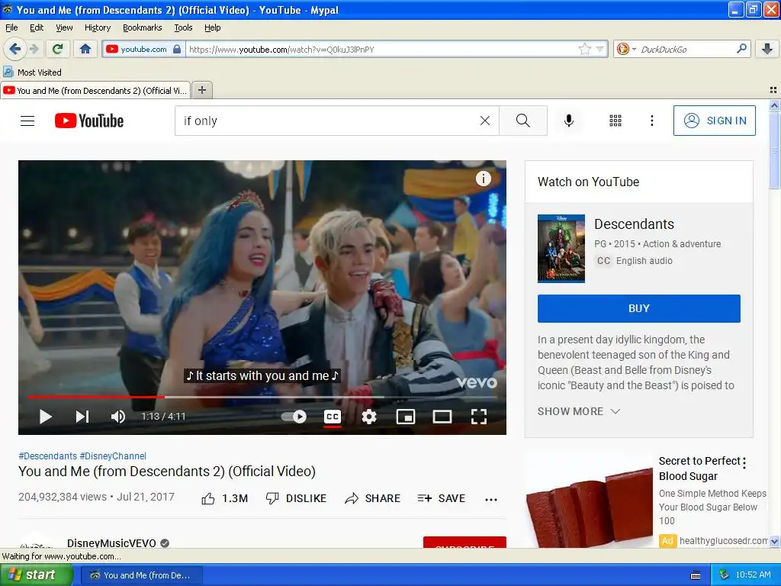This screenshot has height=586, width=781.
Task: Open YouTube hamburger guide menu
Action: point(27,121)
